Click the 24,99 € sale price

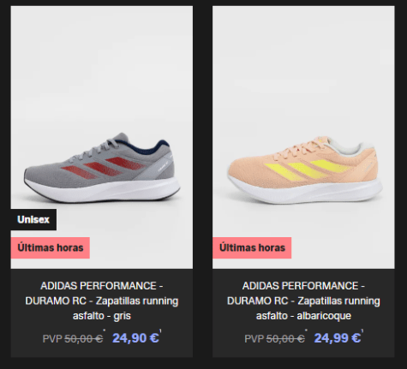[338, 338]
